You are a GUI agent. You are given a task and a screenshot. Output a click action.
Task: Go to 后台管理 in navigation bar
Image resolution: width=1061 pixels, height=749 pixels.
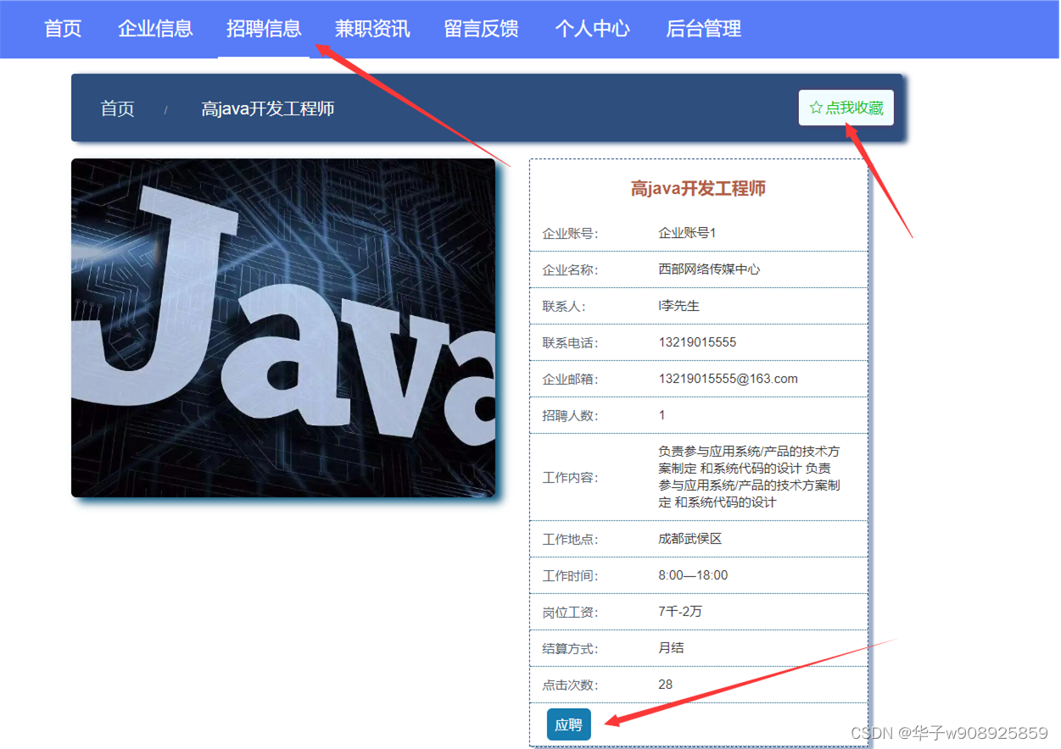click(x=703, y=29)
